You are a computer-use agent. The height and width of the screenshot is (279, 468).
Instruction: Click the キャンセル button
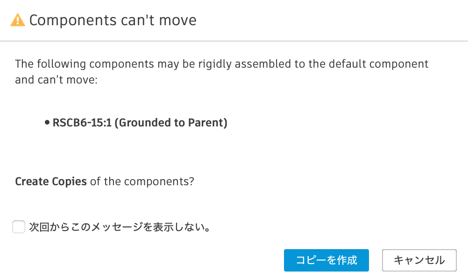click(419, 260)
